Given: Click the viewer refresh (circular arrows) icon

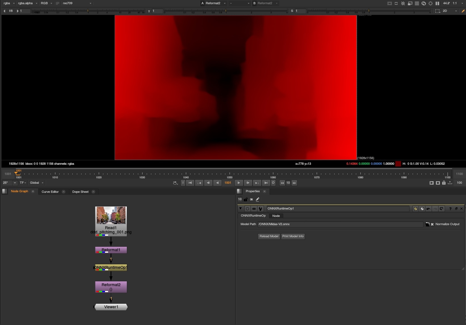Looking at the screenshot, I should pyautogui.click(x=424, y=3).
